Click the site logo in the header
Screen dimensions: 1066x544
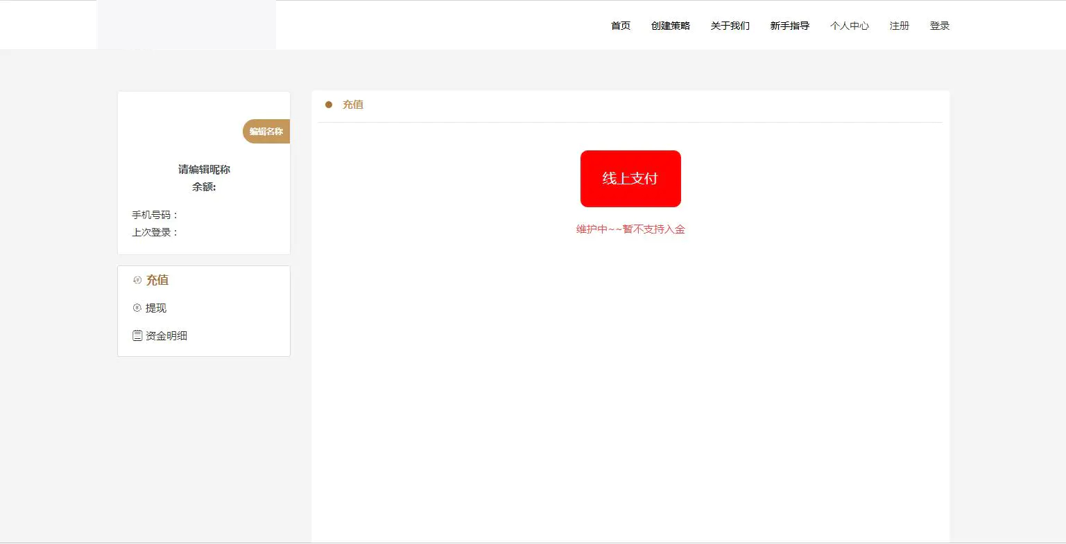pos(187,24)
